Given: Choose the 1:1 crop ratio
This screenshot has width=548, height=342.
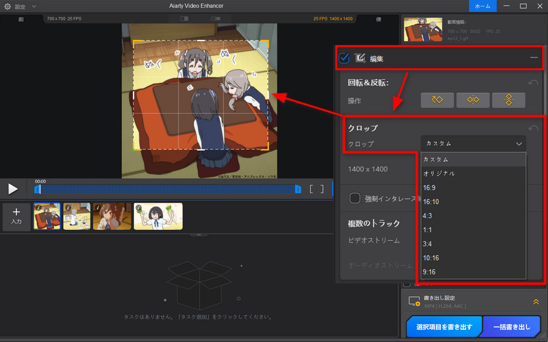Looking at the screenshot, I should (473, 230).
